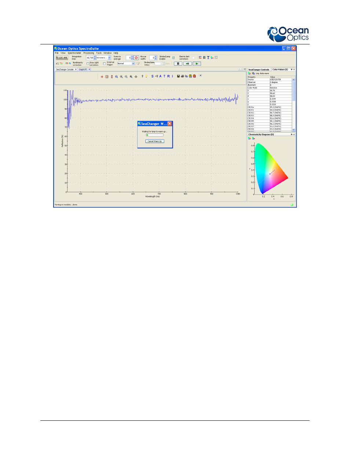Screen dimensions: 350x453
Task: Click the zoom in magnifier icon
Action: pyautogui.click(x=121, y=77)
